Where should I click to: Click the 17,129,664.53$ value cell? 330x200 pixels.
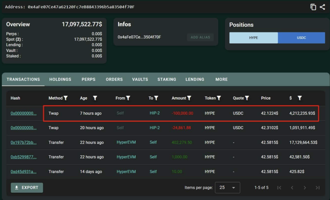tap(303, 143)
